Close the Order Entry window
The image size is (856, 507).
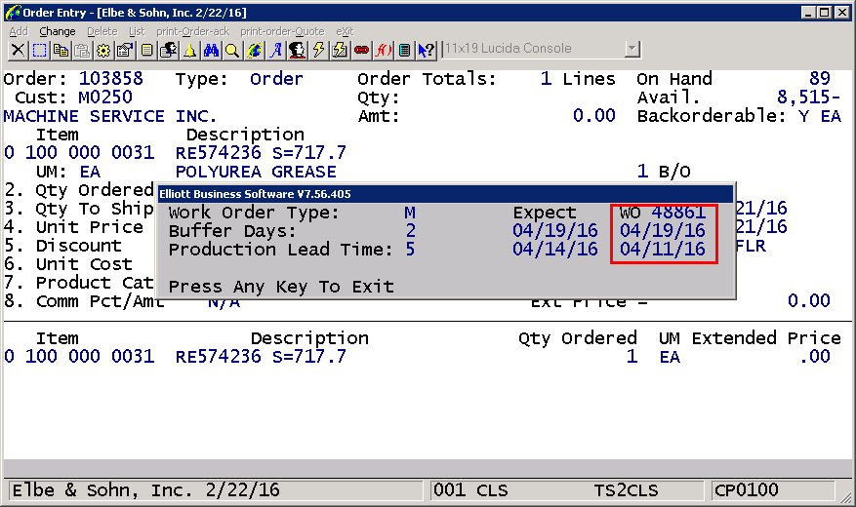(842, 12)
